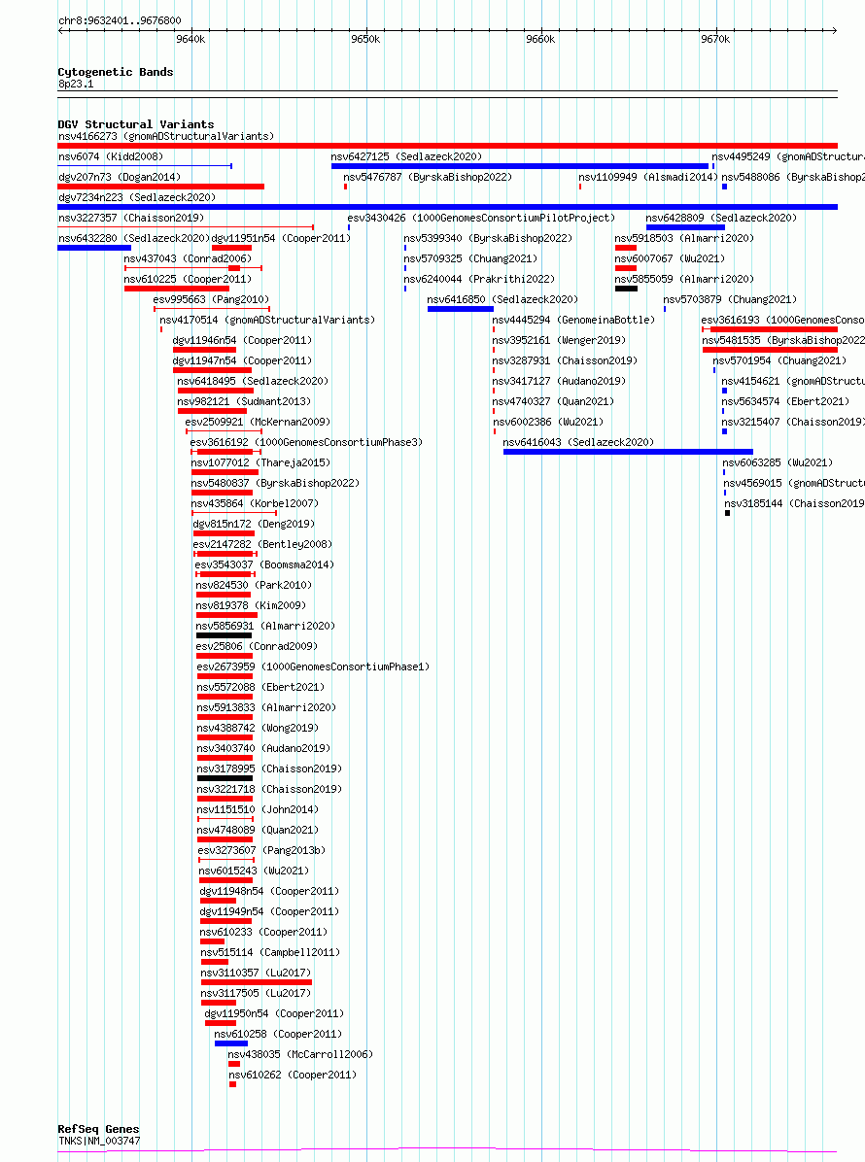Click nsv5701954 (Chuang2021) label
Viewport: 865px width, 1162px height.
[x=779, y=360]
